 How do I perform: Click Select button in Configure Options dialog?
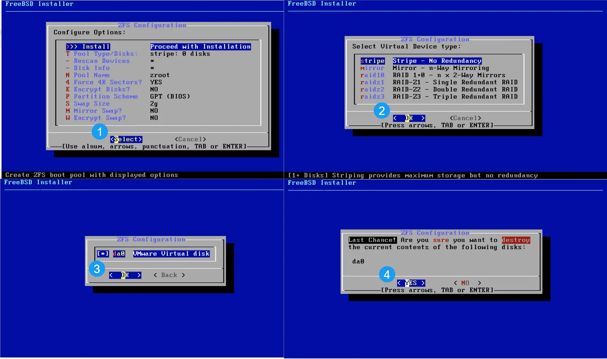126,140
